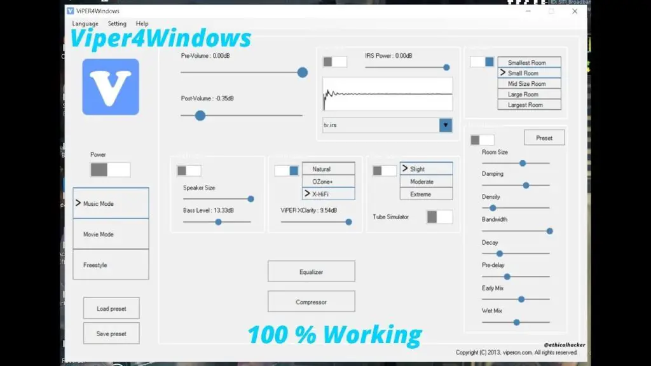Select the Largest Room option
Screen dimensions: 651x366
click(x=530, y=105)
